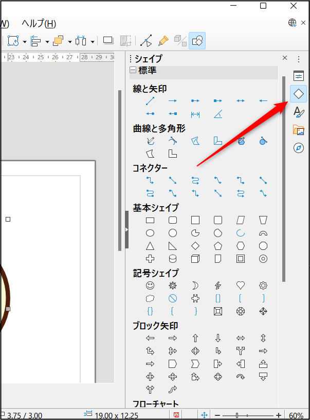Select the Dimension Line tool
This screenshot has width=310, height=420.
[195, 114]
